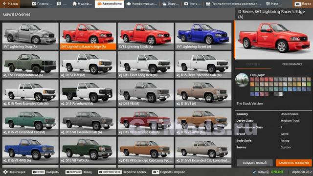Viewport: 313px width, 176px height.
Task: Choose the D15 Farmhand (M) thumbnail
Action: pyautogui.click(x=88, y=93)
